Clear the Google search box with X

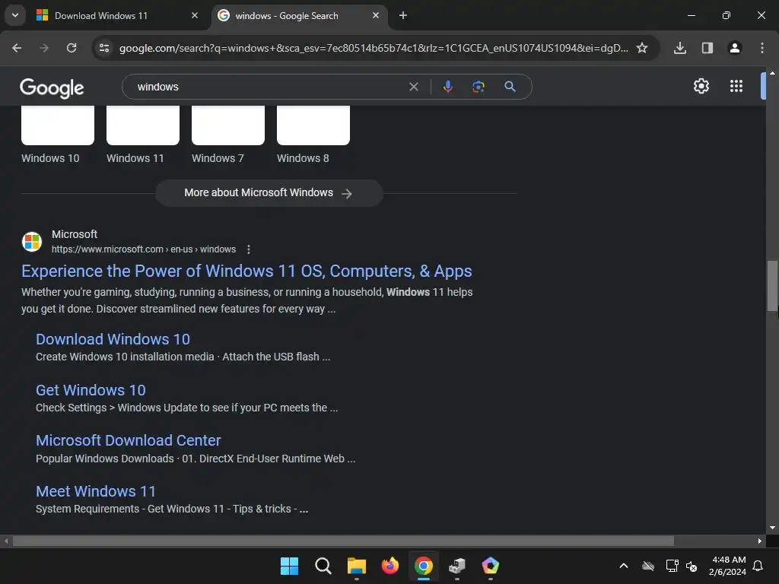(x=413, y=87)
